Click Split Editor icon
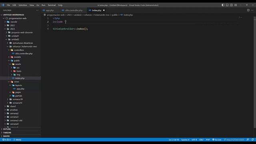Screen dimensions: 256x144 [248, 10]
